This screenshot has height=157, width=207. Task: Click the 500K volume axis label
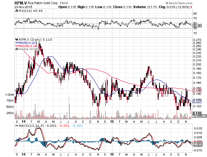(10, 107)
